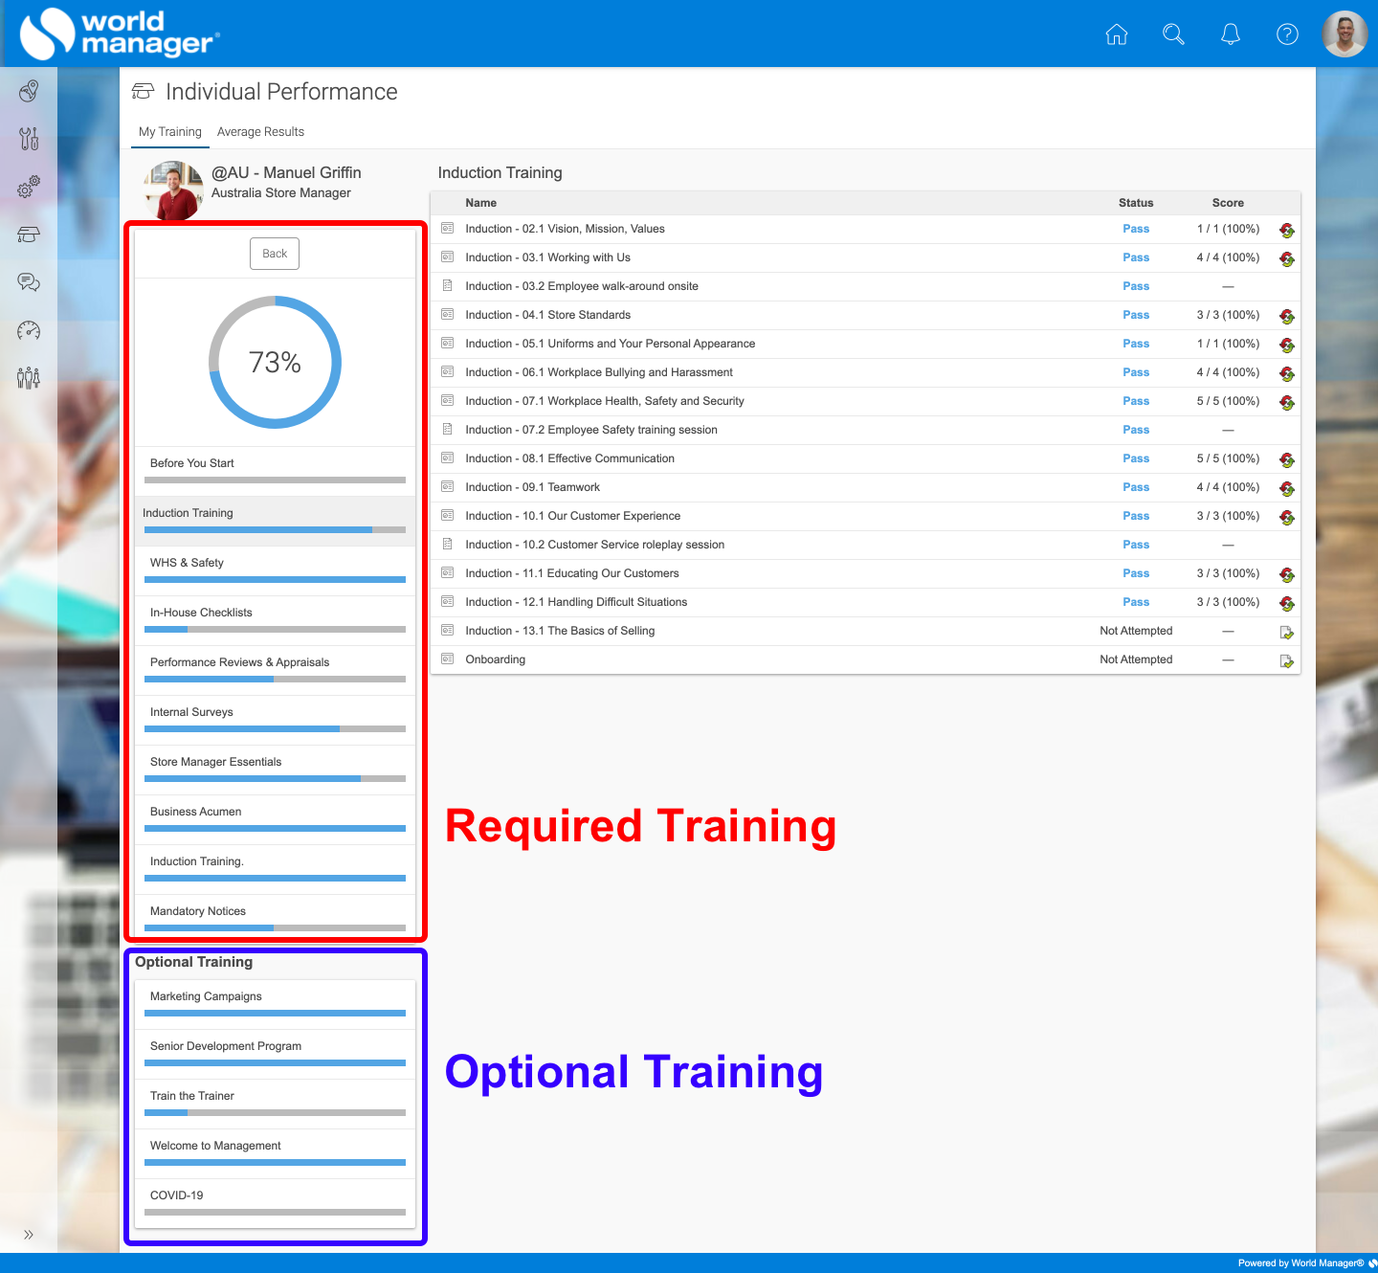1378x1273 pixels.
Task: Click the Status column header
Action: click(x=1136, y=203)
